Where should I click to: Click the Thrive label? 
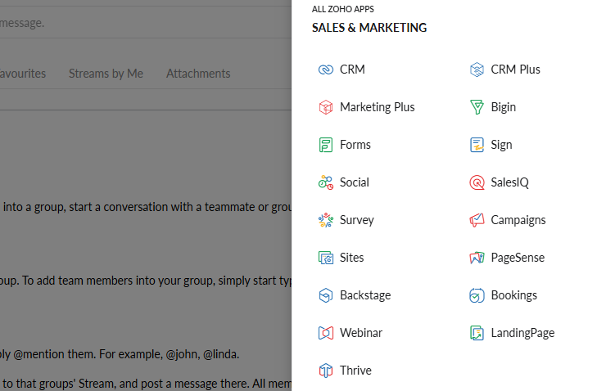pos(355,371)
